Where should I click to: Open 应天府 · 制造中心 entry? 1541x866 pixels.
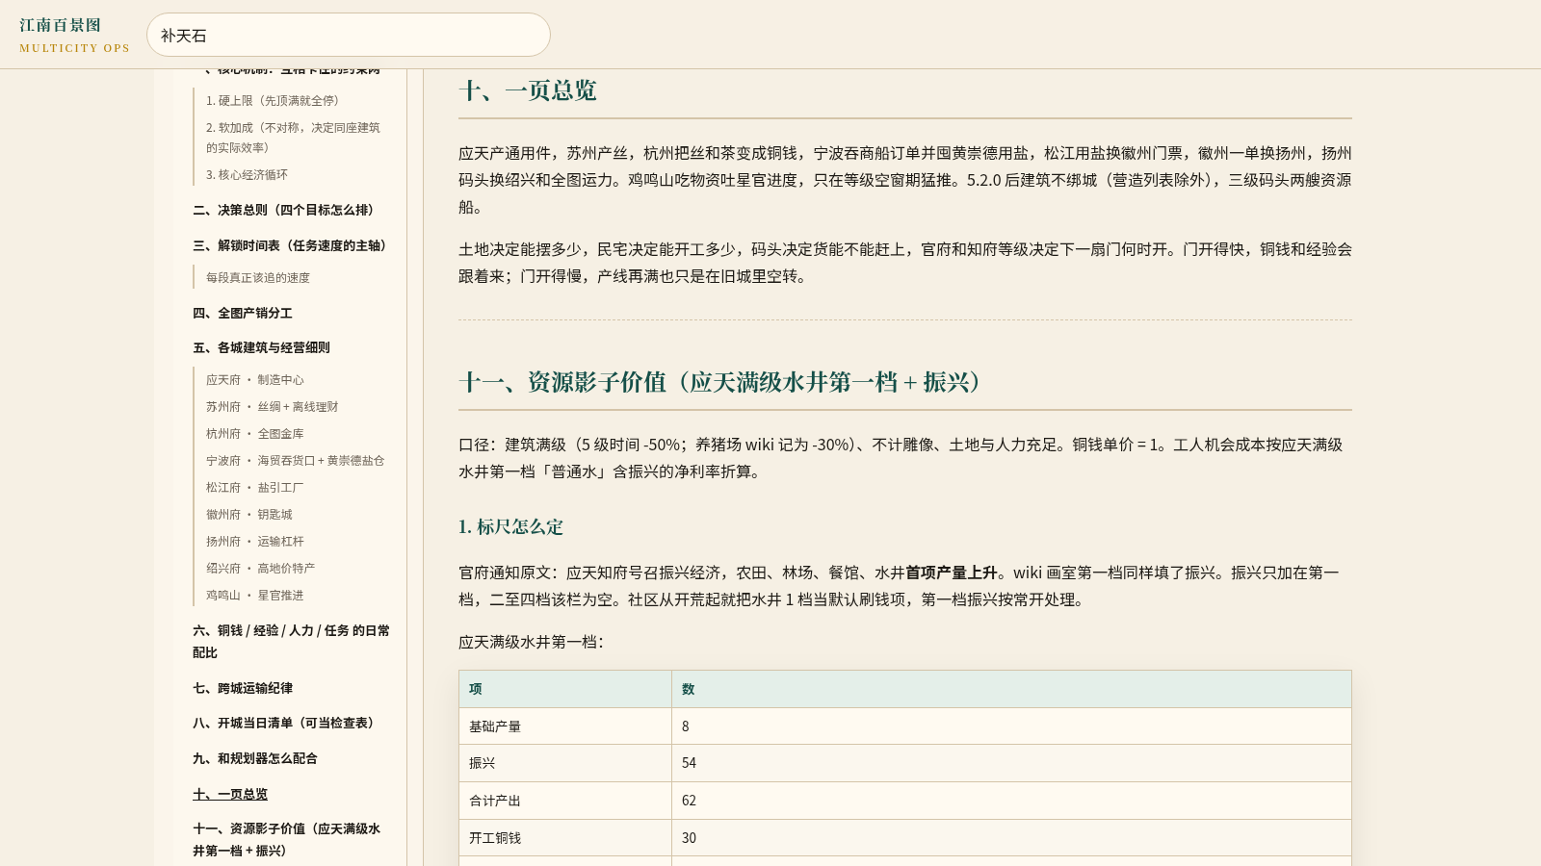254,379
